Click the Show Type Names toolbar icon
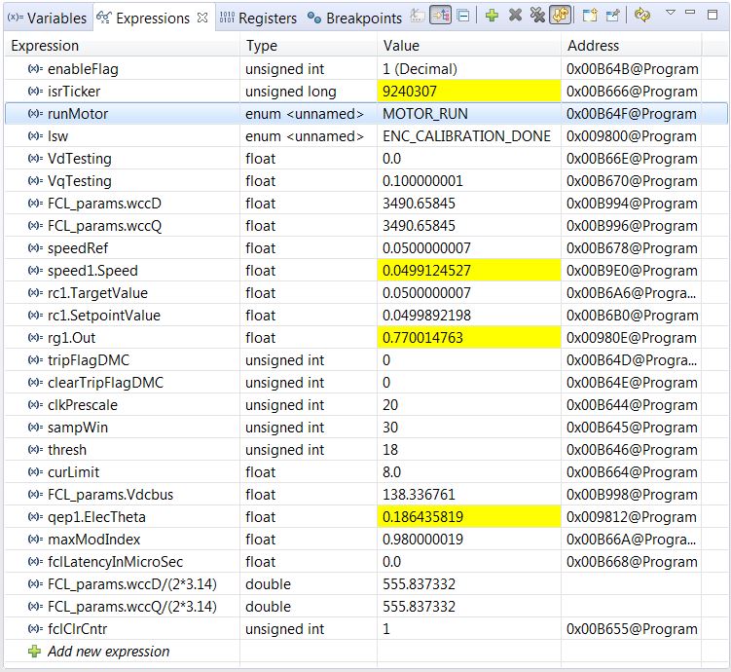 [x=418, y=17]
